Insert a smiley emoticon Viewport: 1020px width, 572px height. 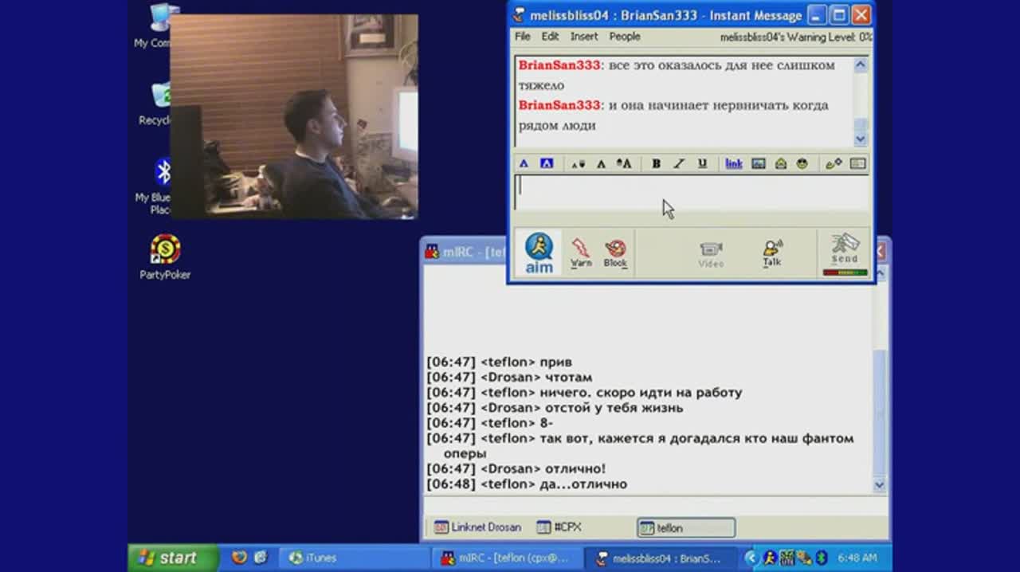click(802, 163)
